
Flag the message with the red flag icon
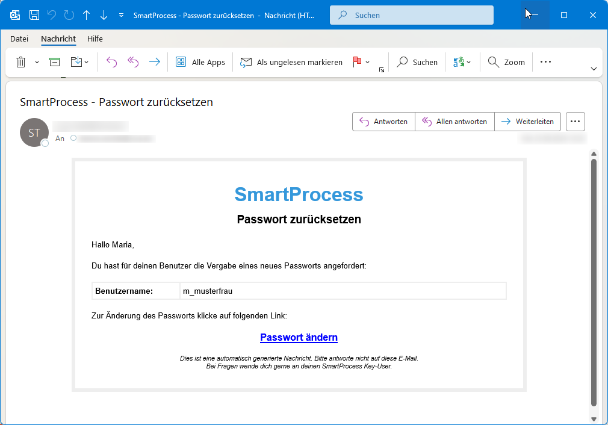(357, 61)
